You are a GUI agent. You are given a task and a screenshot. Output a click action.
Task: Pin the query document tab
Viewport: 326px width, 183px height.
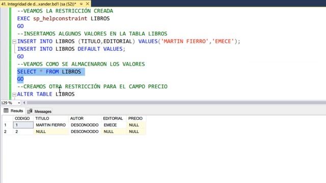[x=81, y=4]
